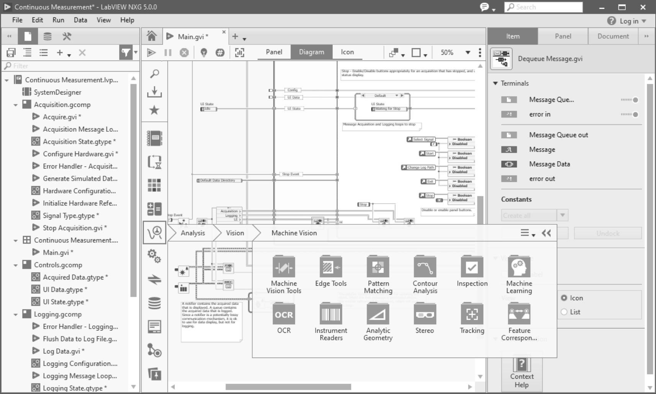
Task: Collapse the Terminals section
Action: point(496,83)
